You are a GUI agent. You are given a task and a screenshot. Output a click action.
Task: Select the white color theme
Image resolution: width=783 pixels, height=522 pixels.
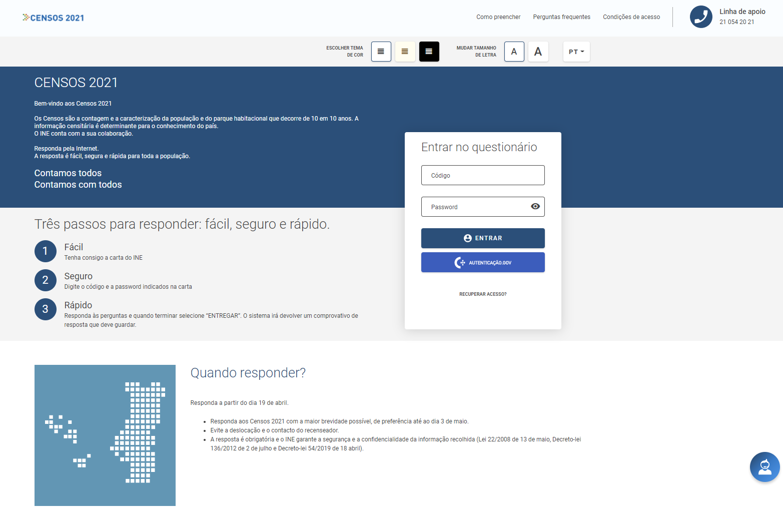click(381, 52)
